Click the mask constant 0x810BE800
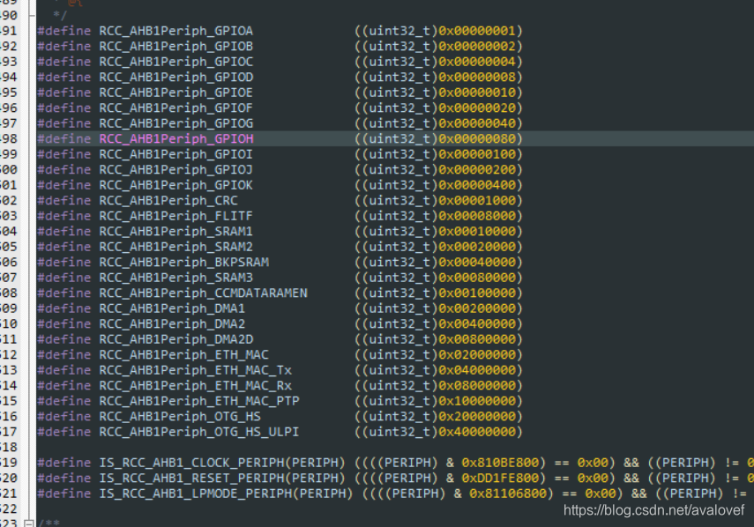Viewport: 754px width, 527px height. pos(500,463)
